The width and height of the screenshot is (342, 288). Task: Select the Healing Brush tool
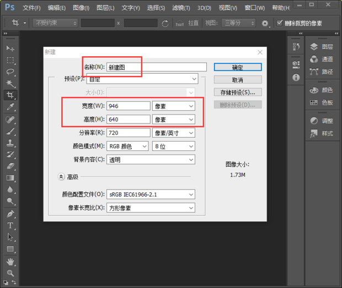point(10,119)
